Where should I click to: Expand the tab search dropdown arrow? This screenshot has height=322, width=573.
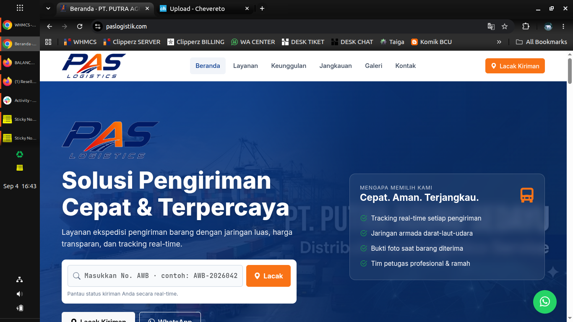click(x=48, y=8)
